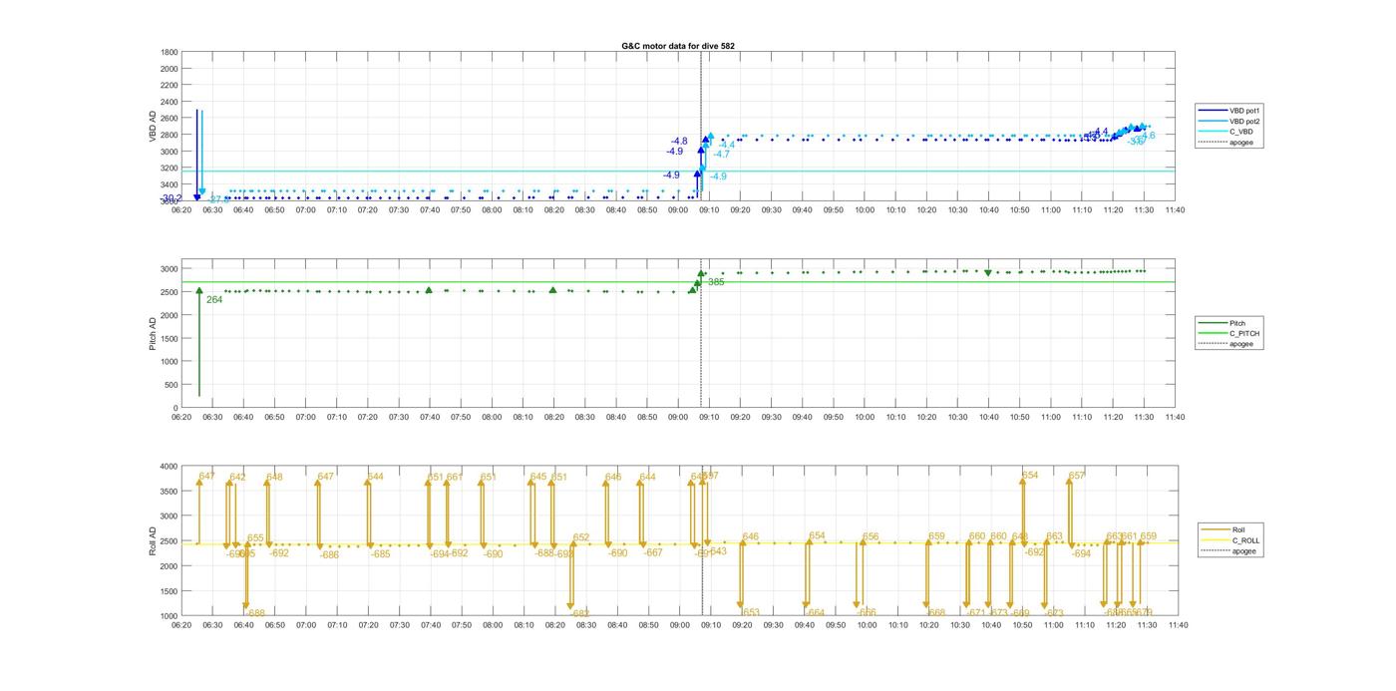Click the '2600' tick on the VBD axis

pos(170,118)
